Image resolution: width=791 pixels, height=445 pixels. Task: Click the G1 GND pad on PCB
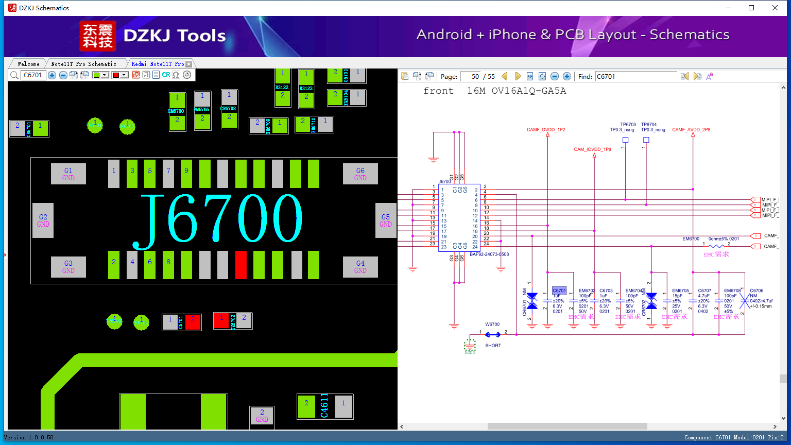tap(68, 174)
